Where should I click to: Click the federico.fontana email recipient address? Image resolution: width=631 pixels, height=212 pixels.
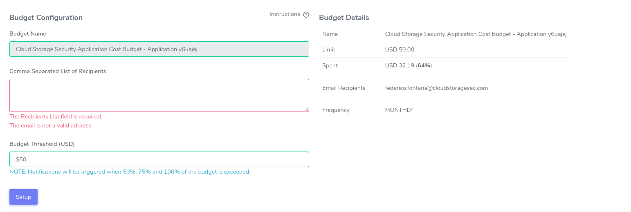pos(436,88)
